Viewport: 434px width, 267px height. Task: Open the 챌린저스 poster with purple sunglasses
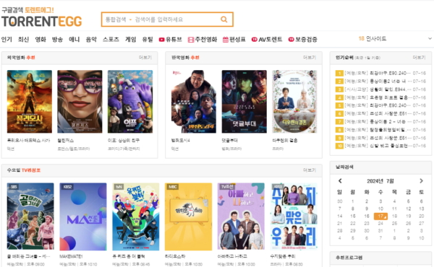click(80, 102)
